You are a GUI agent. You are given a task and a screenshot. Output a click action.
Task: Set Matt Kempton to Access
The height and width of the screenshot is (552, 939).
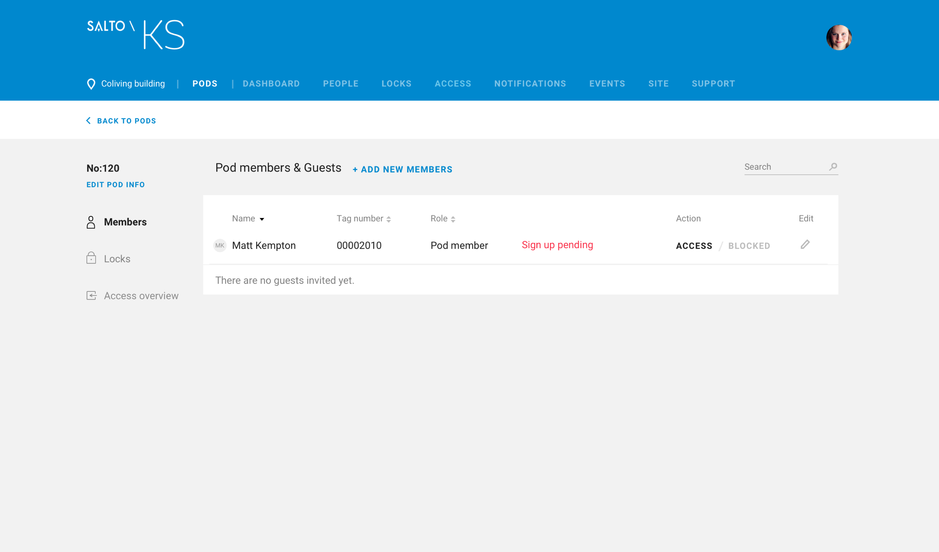pyautogui.click(x=694, y=246)
